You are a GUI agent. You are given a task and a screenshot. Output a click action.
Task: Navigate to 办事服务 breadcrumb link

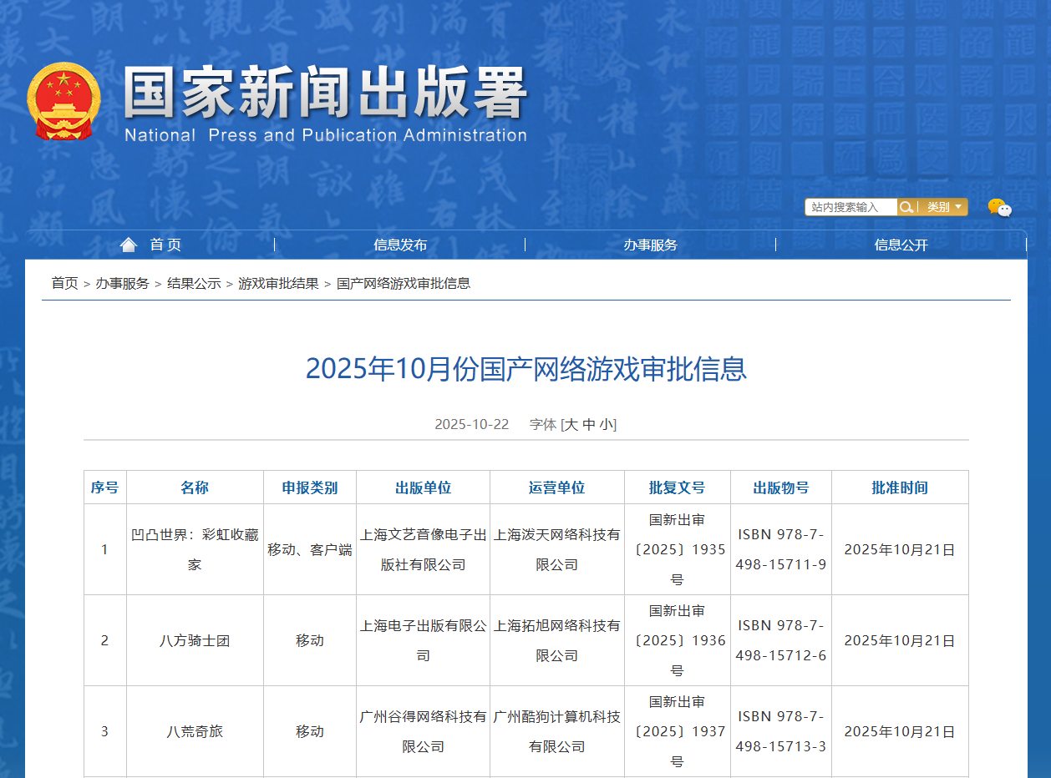point(122,283)
